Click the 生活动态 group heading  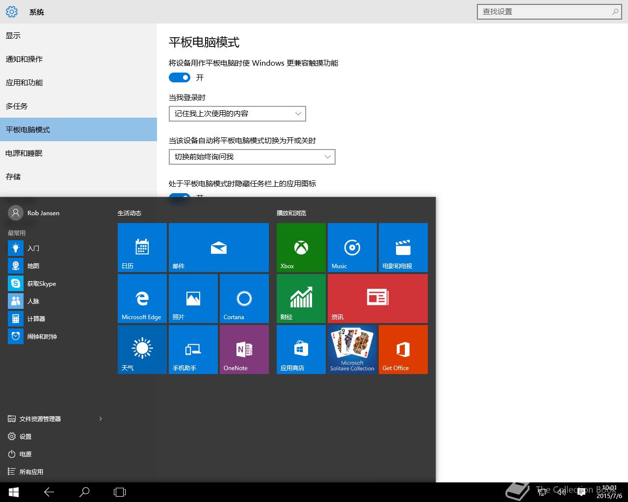click(130, 213)
